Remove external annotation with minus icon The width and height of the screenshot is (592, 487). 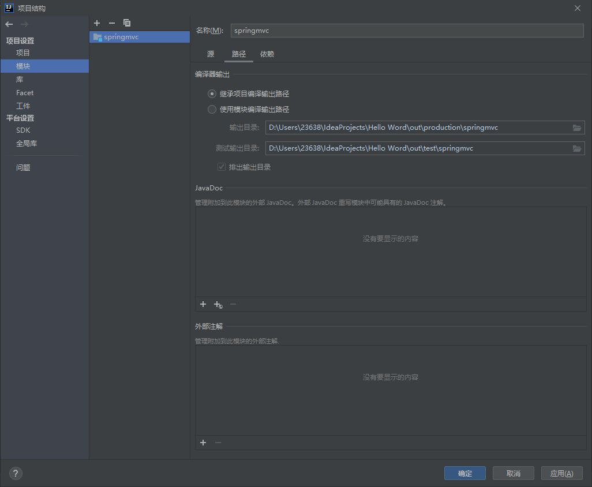(x=218, y=443)
